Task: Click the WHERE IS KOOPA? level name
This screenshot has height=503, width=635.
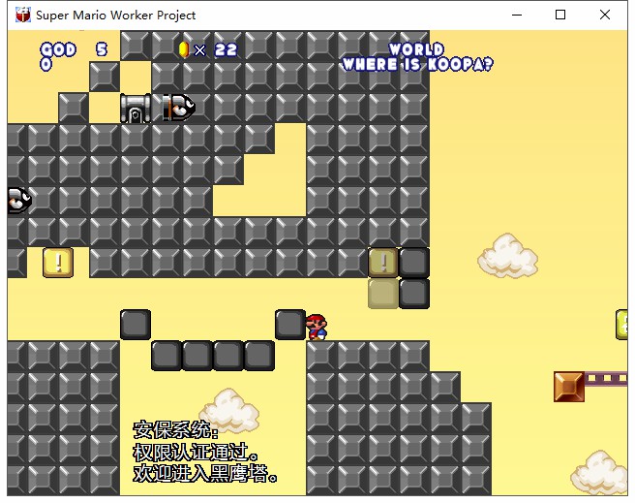Action: (x=417, y=64)
